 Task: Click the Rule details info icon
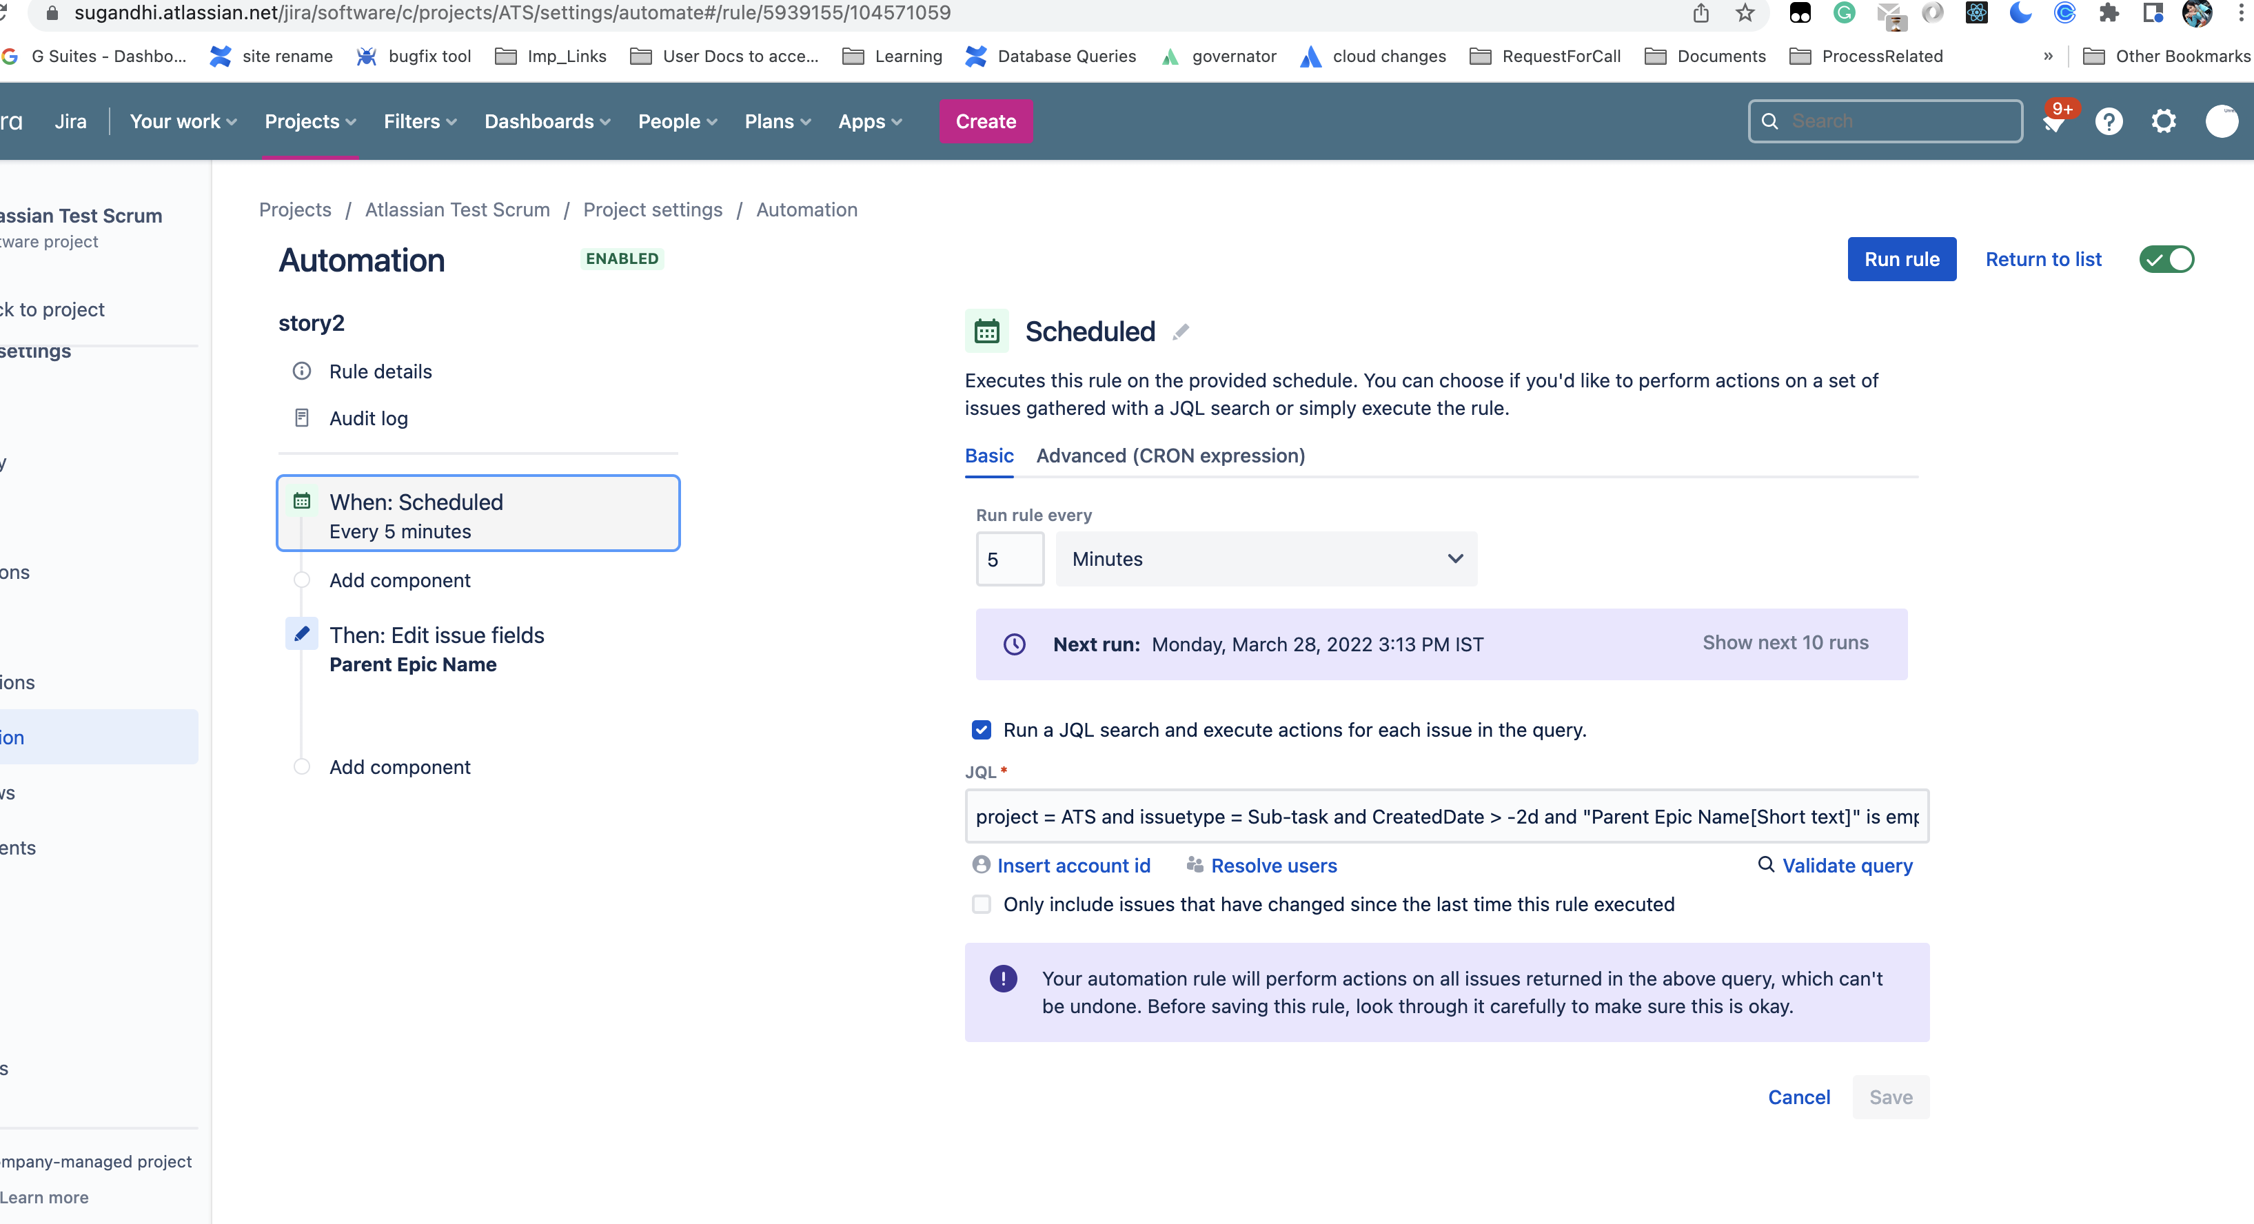point(302,371)
